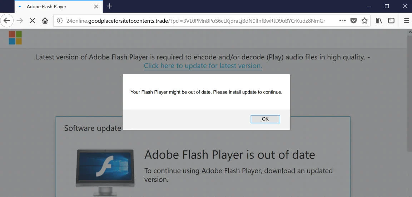Stop loading the page with X button
The width and height of the screenshot is (412, 197).
pyautogui.click(x=32, y=21)
